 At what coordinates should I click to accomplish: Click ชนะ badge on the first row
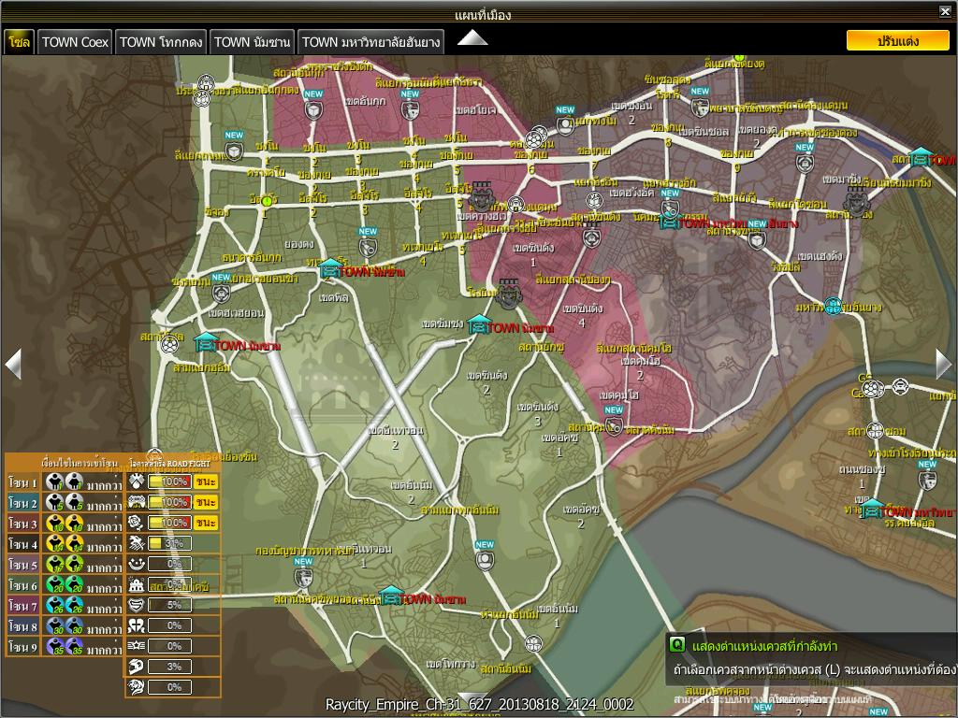click(x=206, y=481)
